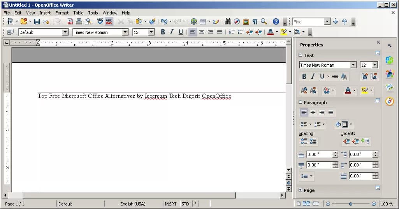Click the Open file folder icon
The width and height of the screenshot is (399, 209).
tap(24, 22)
